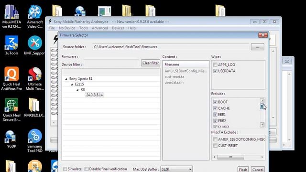Open the Devices menu
306x172 pixels.
pyautogui.click(x=118, y=28)
